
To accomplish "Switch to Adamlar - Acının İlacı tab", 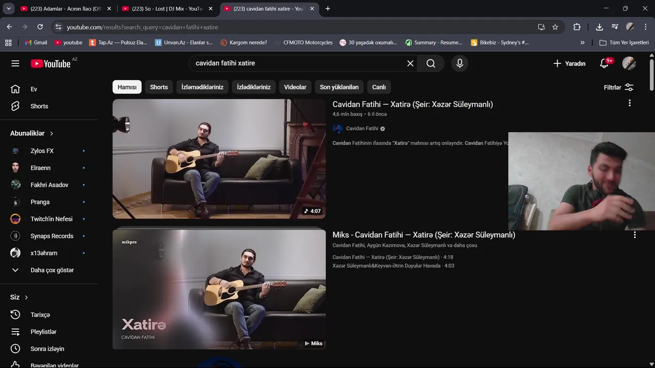I will coord(65,9).
